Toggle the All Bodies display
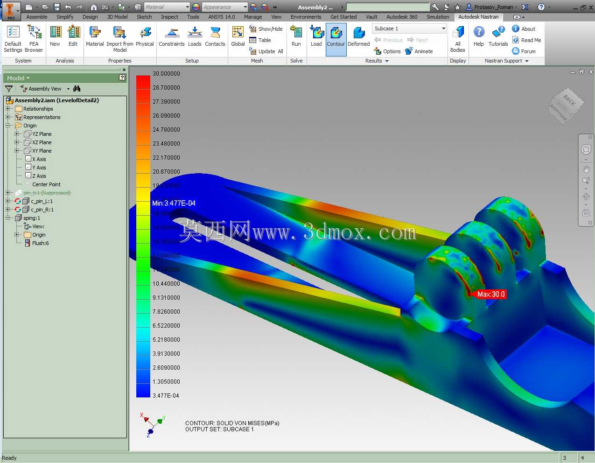Screen dimensions: 595x463 point(458,39)
